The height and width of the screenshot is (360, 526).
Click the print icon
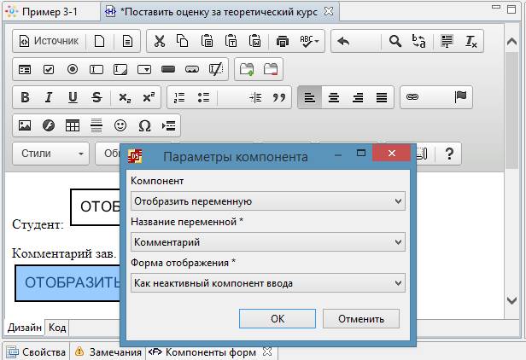283,41
